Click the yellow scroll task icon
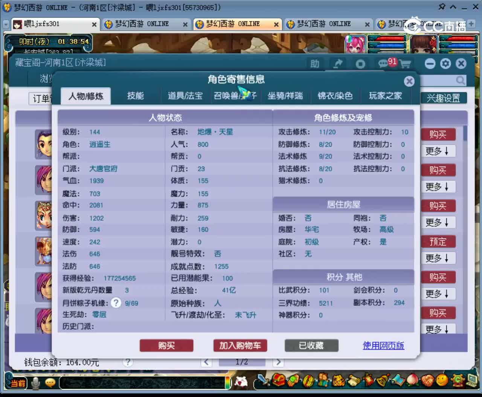This screenshot has width=482, height=397. (354, 381)
